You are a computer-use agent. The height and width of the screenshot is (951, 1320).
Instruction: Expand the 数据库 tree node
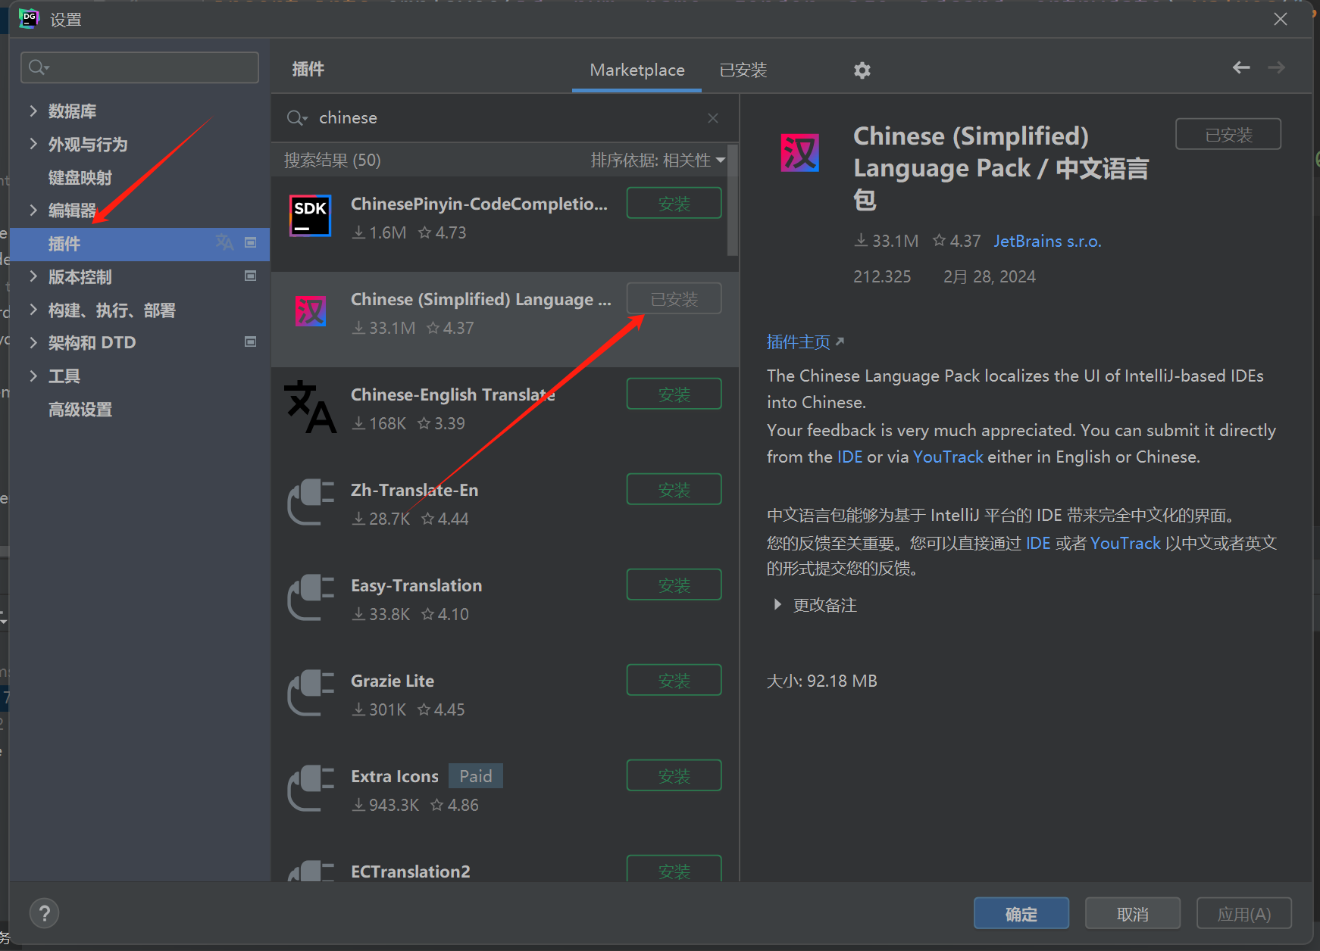point(33,111)
